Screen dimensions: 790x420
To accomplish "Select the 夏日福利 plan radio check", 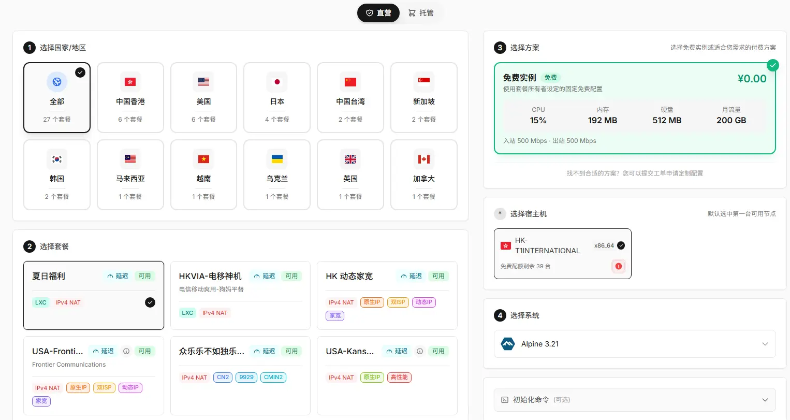I will click(x=150, y=302).
